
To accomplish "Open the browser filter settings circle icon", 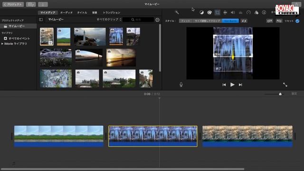I will pos(157,20).
